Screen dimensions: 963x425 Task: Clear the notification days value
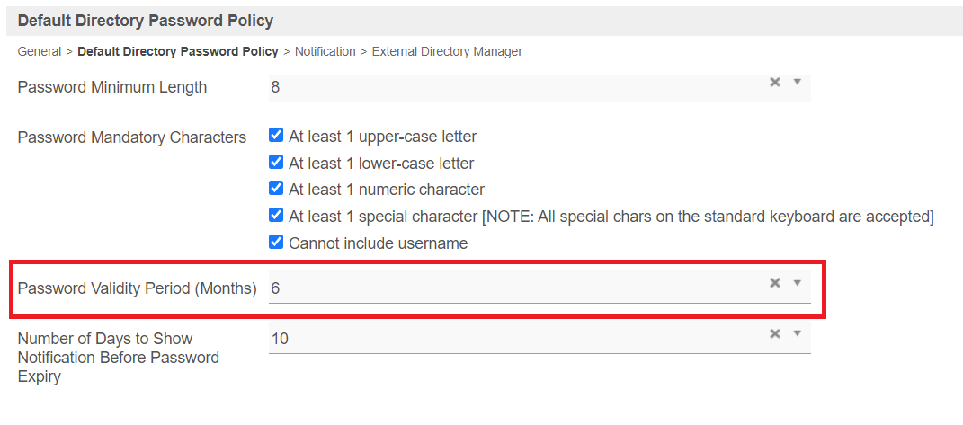click(x=774, y=333)
